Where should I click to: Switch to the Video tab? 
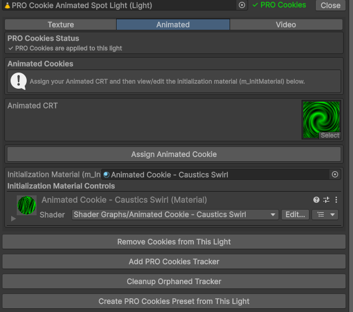286,25
